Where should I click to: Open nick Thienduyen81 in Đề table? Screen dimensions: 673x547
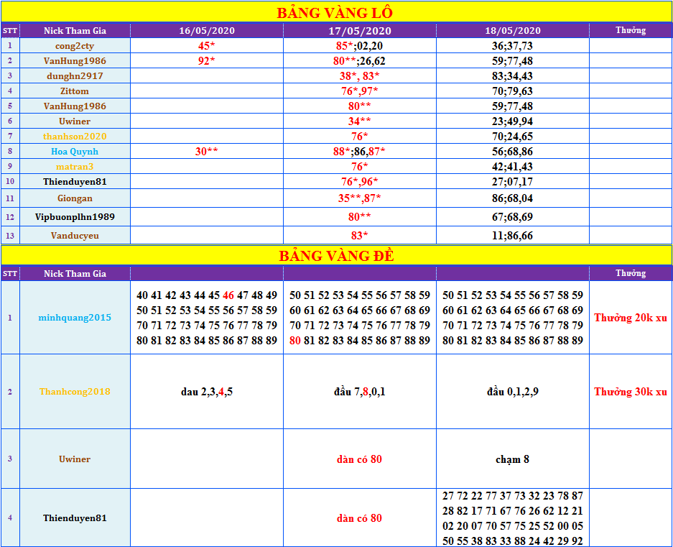click(x=75, y=518)
